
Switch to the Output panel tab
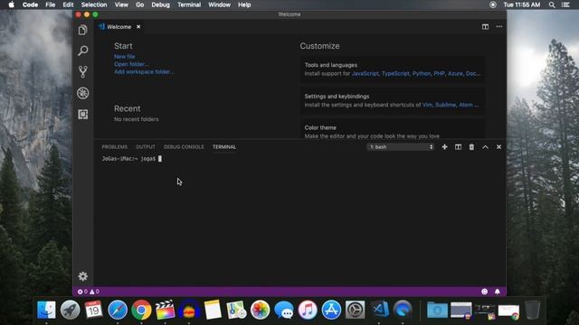pyautogui.click(x=146, y=147)
